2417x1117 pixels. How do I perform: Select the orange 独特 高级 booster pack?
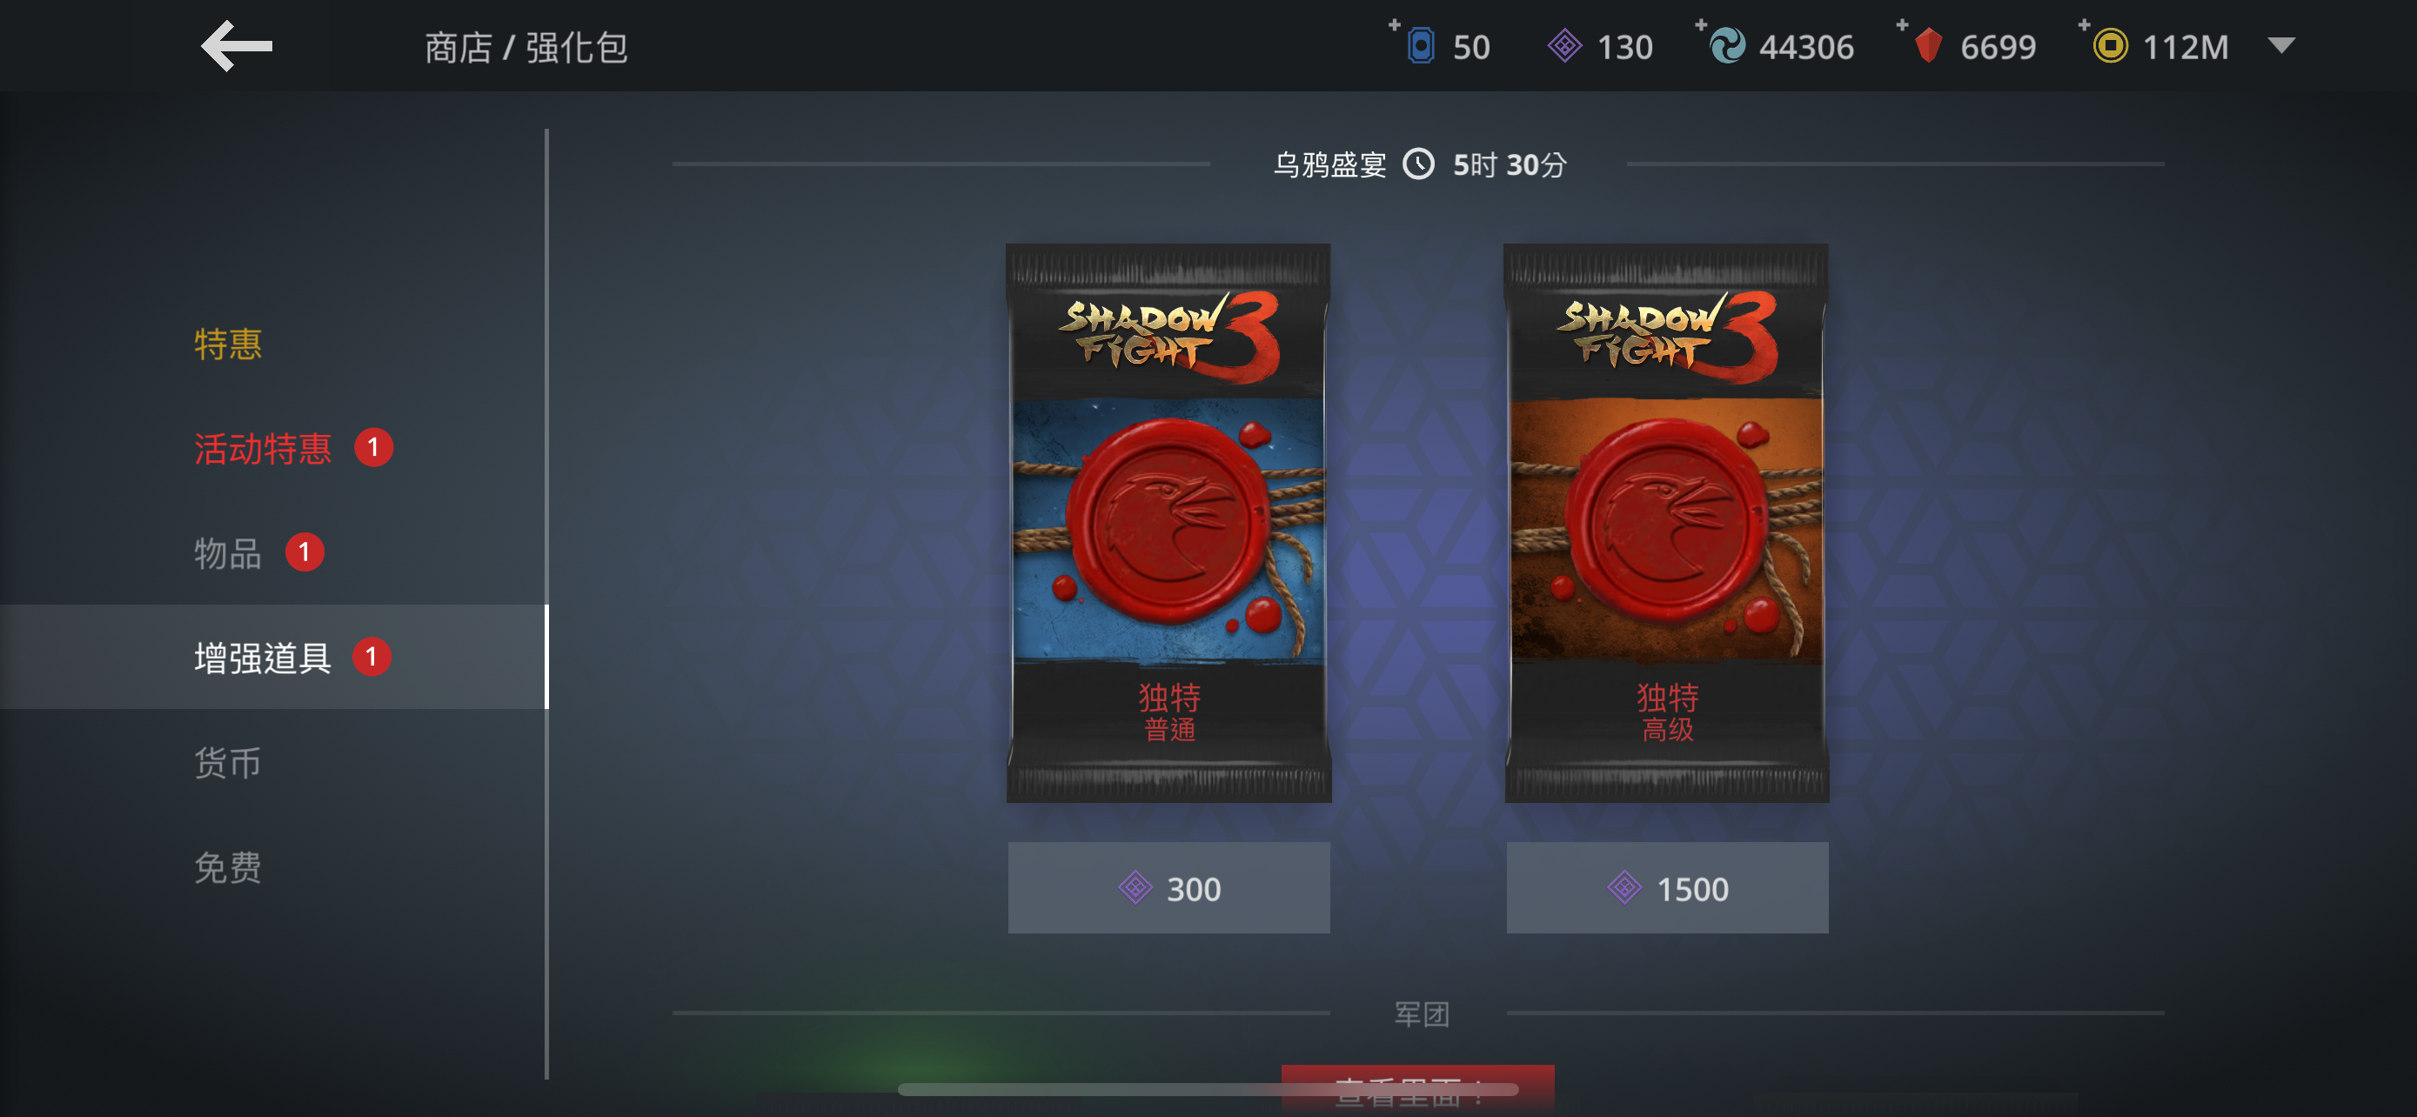(1666, 524)
